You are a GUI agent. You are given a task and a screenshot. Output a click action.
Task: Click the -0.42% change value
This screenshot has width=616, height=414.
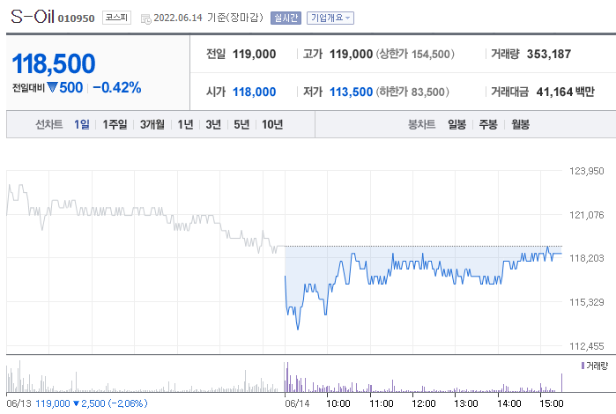coord(117,87)
